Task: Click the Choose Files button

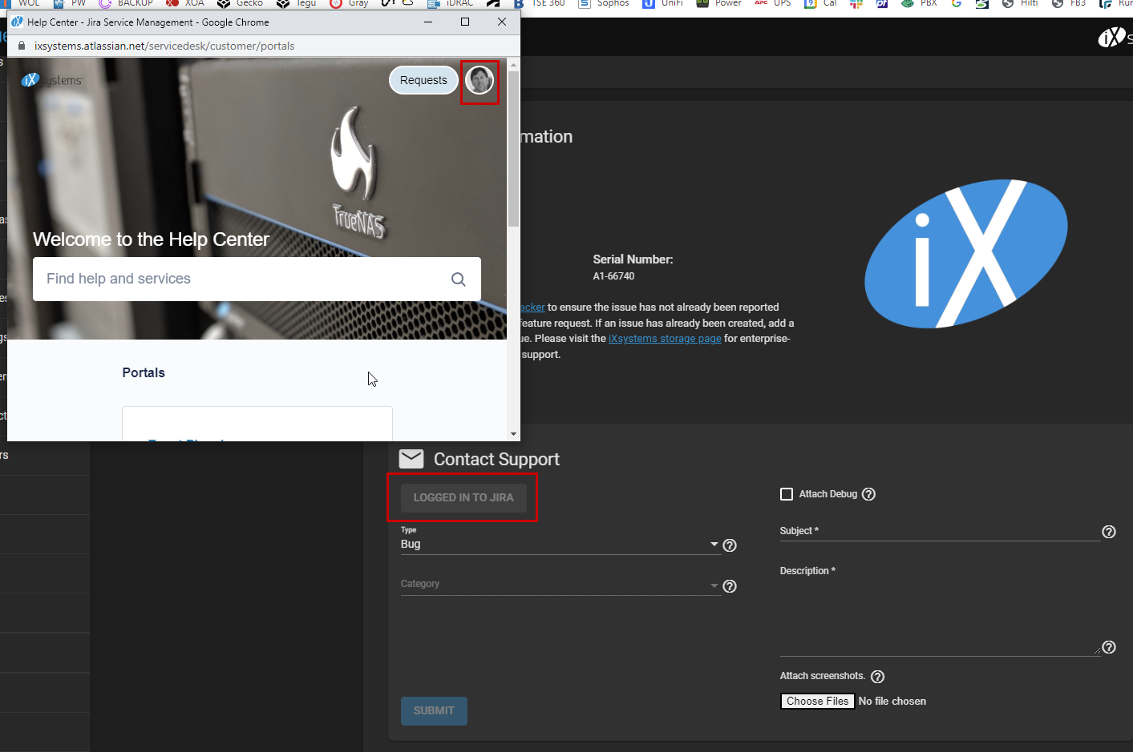Action: pos(817,701)
